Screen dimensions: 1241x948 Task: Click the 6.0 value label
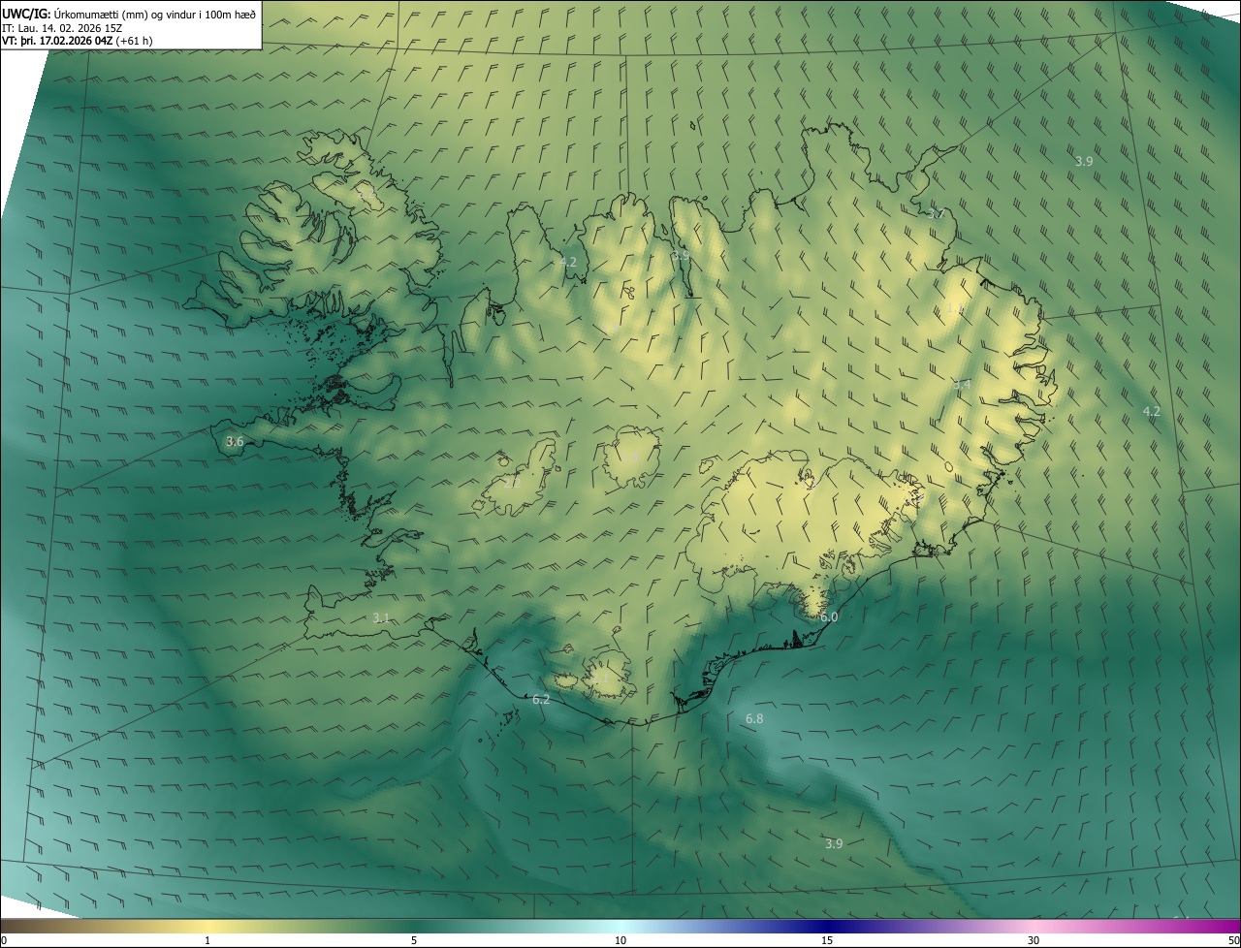click(829, 617)
